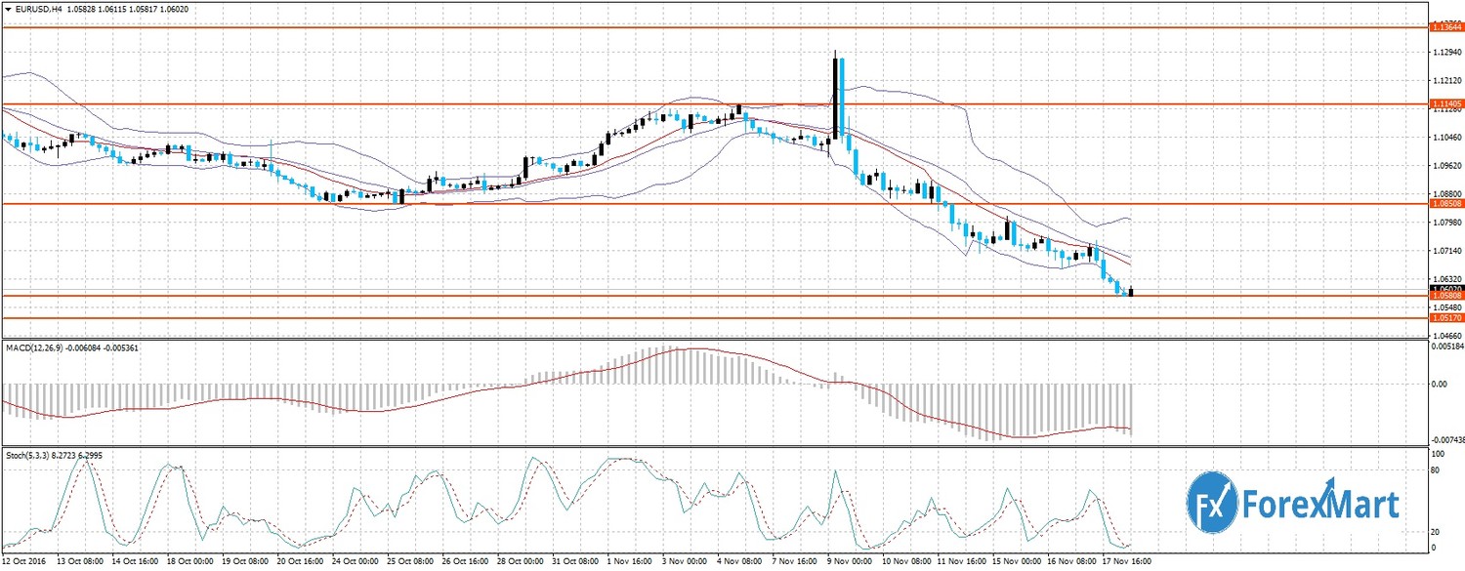Click the last black candle on chart

[x=1131, y=291]
